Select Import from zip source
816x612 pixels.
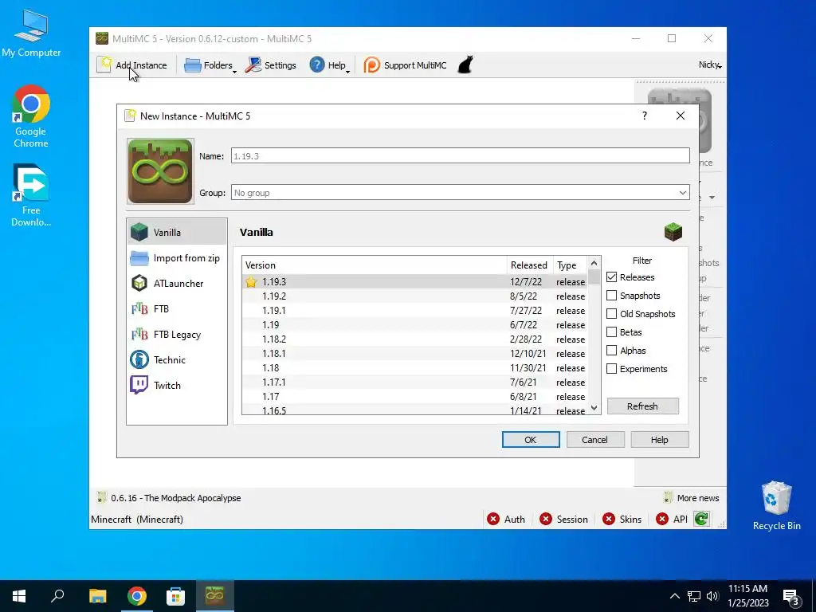177,257
